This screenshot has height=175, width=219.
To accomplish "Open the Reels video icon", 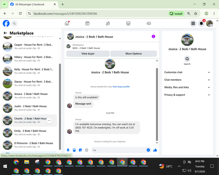I will pyautogui.click(x=88, y=23).
